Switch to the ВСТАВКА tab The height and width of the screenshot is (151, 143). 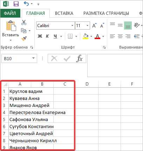coord(64,13)
